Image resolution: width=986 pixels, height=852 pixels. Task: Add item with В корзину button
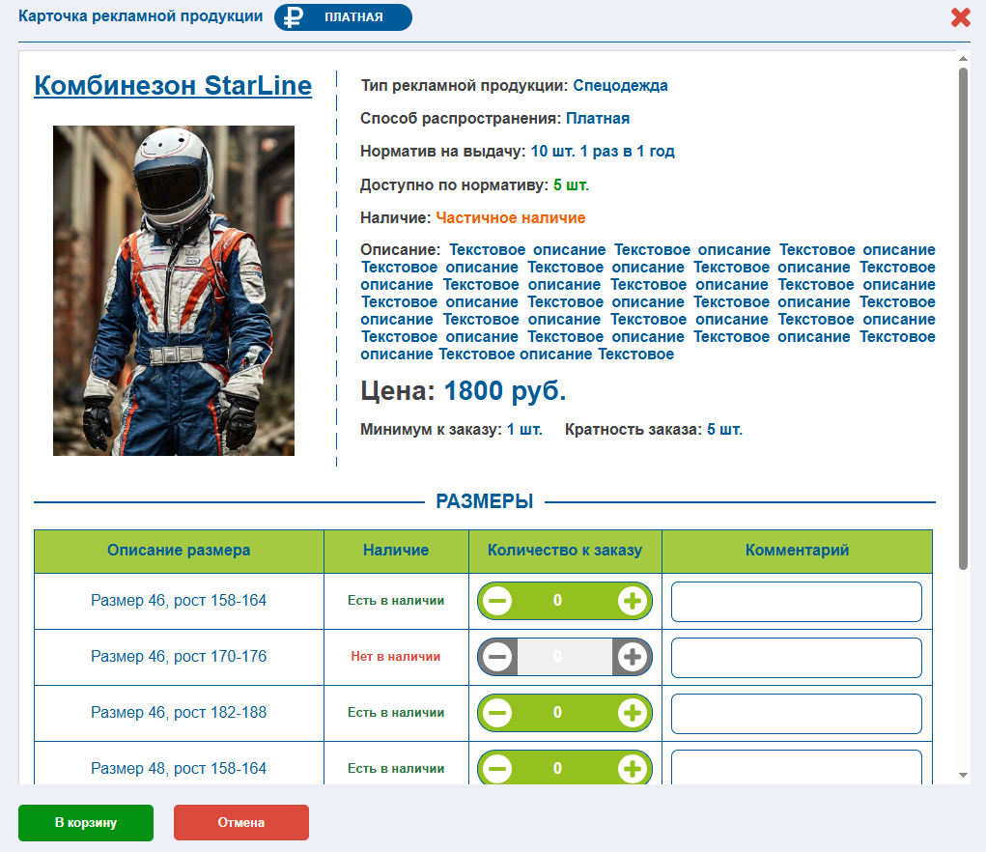(86, 822)
